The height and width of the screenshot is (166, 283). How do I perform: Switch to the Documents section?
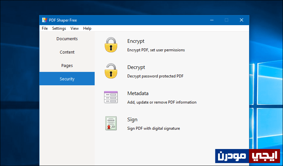[x=67, y=39]
